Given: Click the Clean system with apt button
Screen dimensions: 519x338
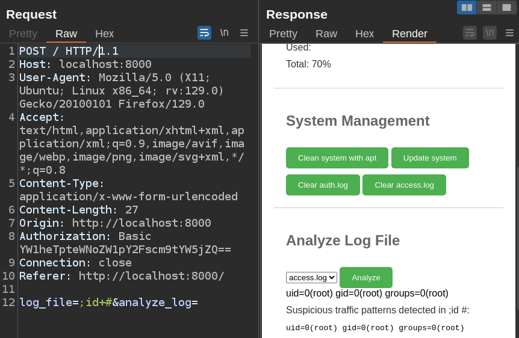Looking at the screenshot, I should click(337, 158).
